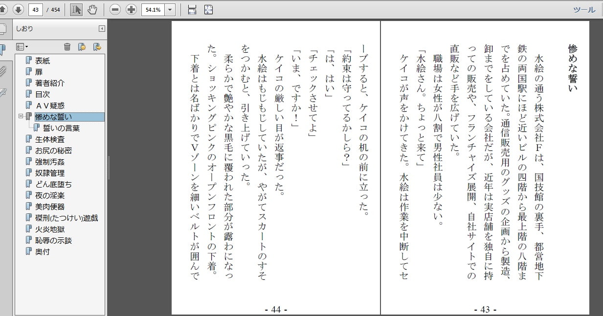Expand the current bookmark using the arrow bookmark icon
The height and width of the screenshot is (316, 603).
97,47
